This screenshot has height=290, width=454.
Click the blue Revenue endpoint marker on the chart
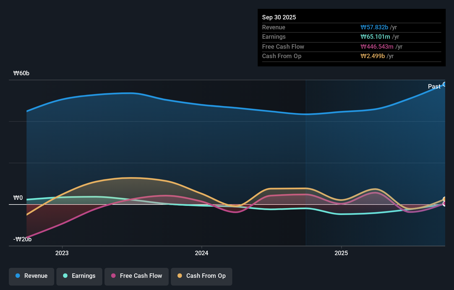point(445,84)
